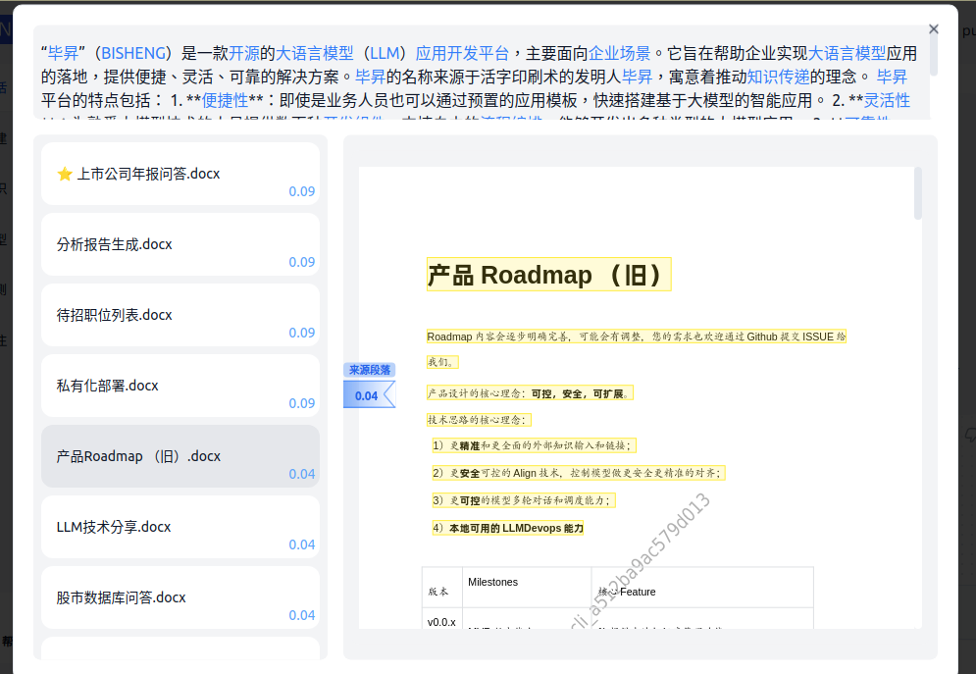The image size is (976, 674).
Task: Click the BISHENG keyword in the answer
Action: click(133, 54)
